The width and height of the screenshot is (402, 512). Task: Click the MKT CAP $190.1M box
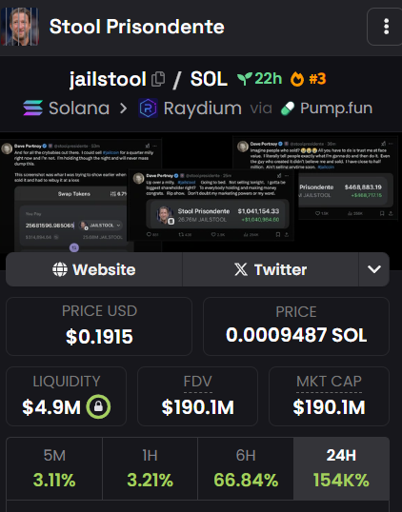pos(329,396)
